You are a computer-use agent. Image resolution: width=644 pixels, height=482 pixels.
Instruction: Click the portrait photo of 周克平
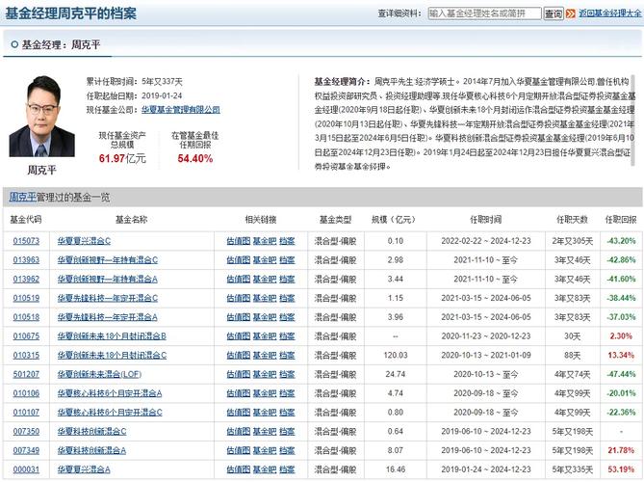(42, 116)
